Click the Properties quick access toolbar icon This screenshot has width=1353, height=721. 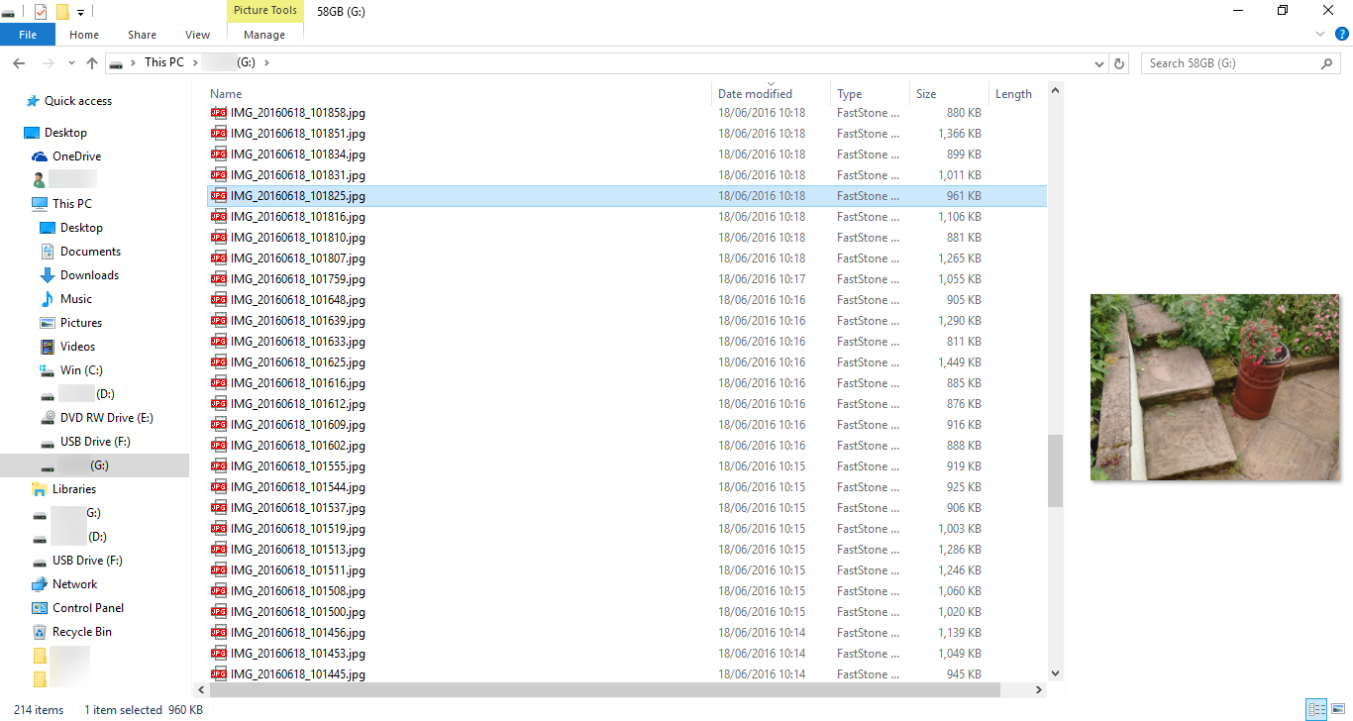[x=40, y=12]
